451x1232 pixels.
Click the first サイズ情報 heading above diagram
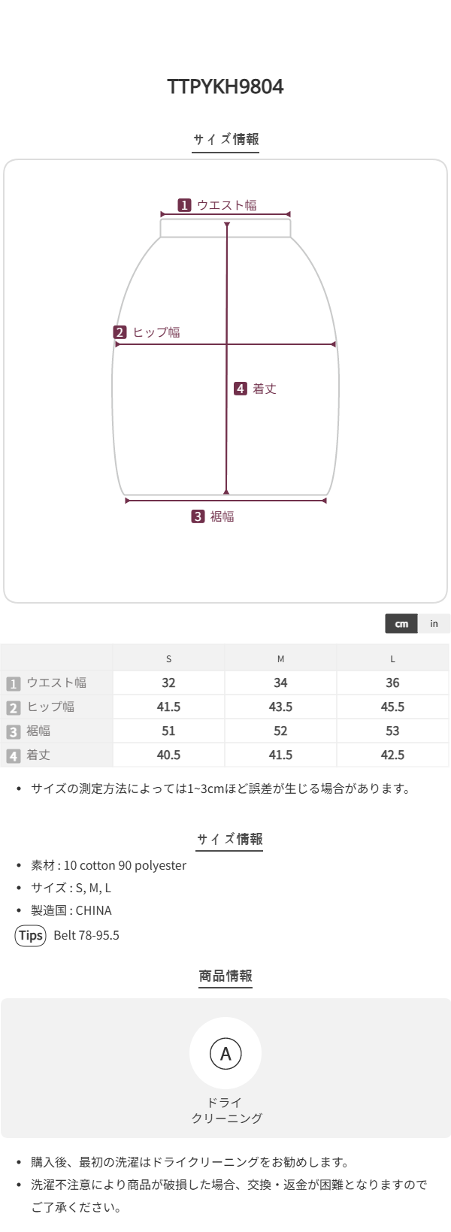(x=225, y=139)
